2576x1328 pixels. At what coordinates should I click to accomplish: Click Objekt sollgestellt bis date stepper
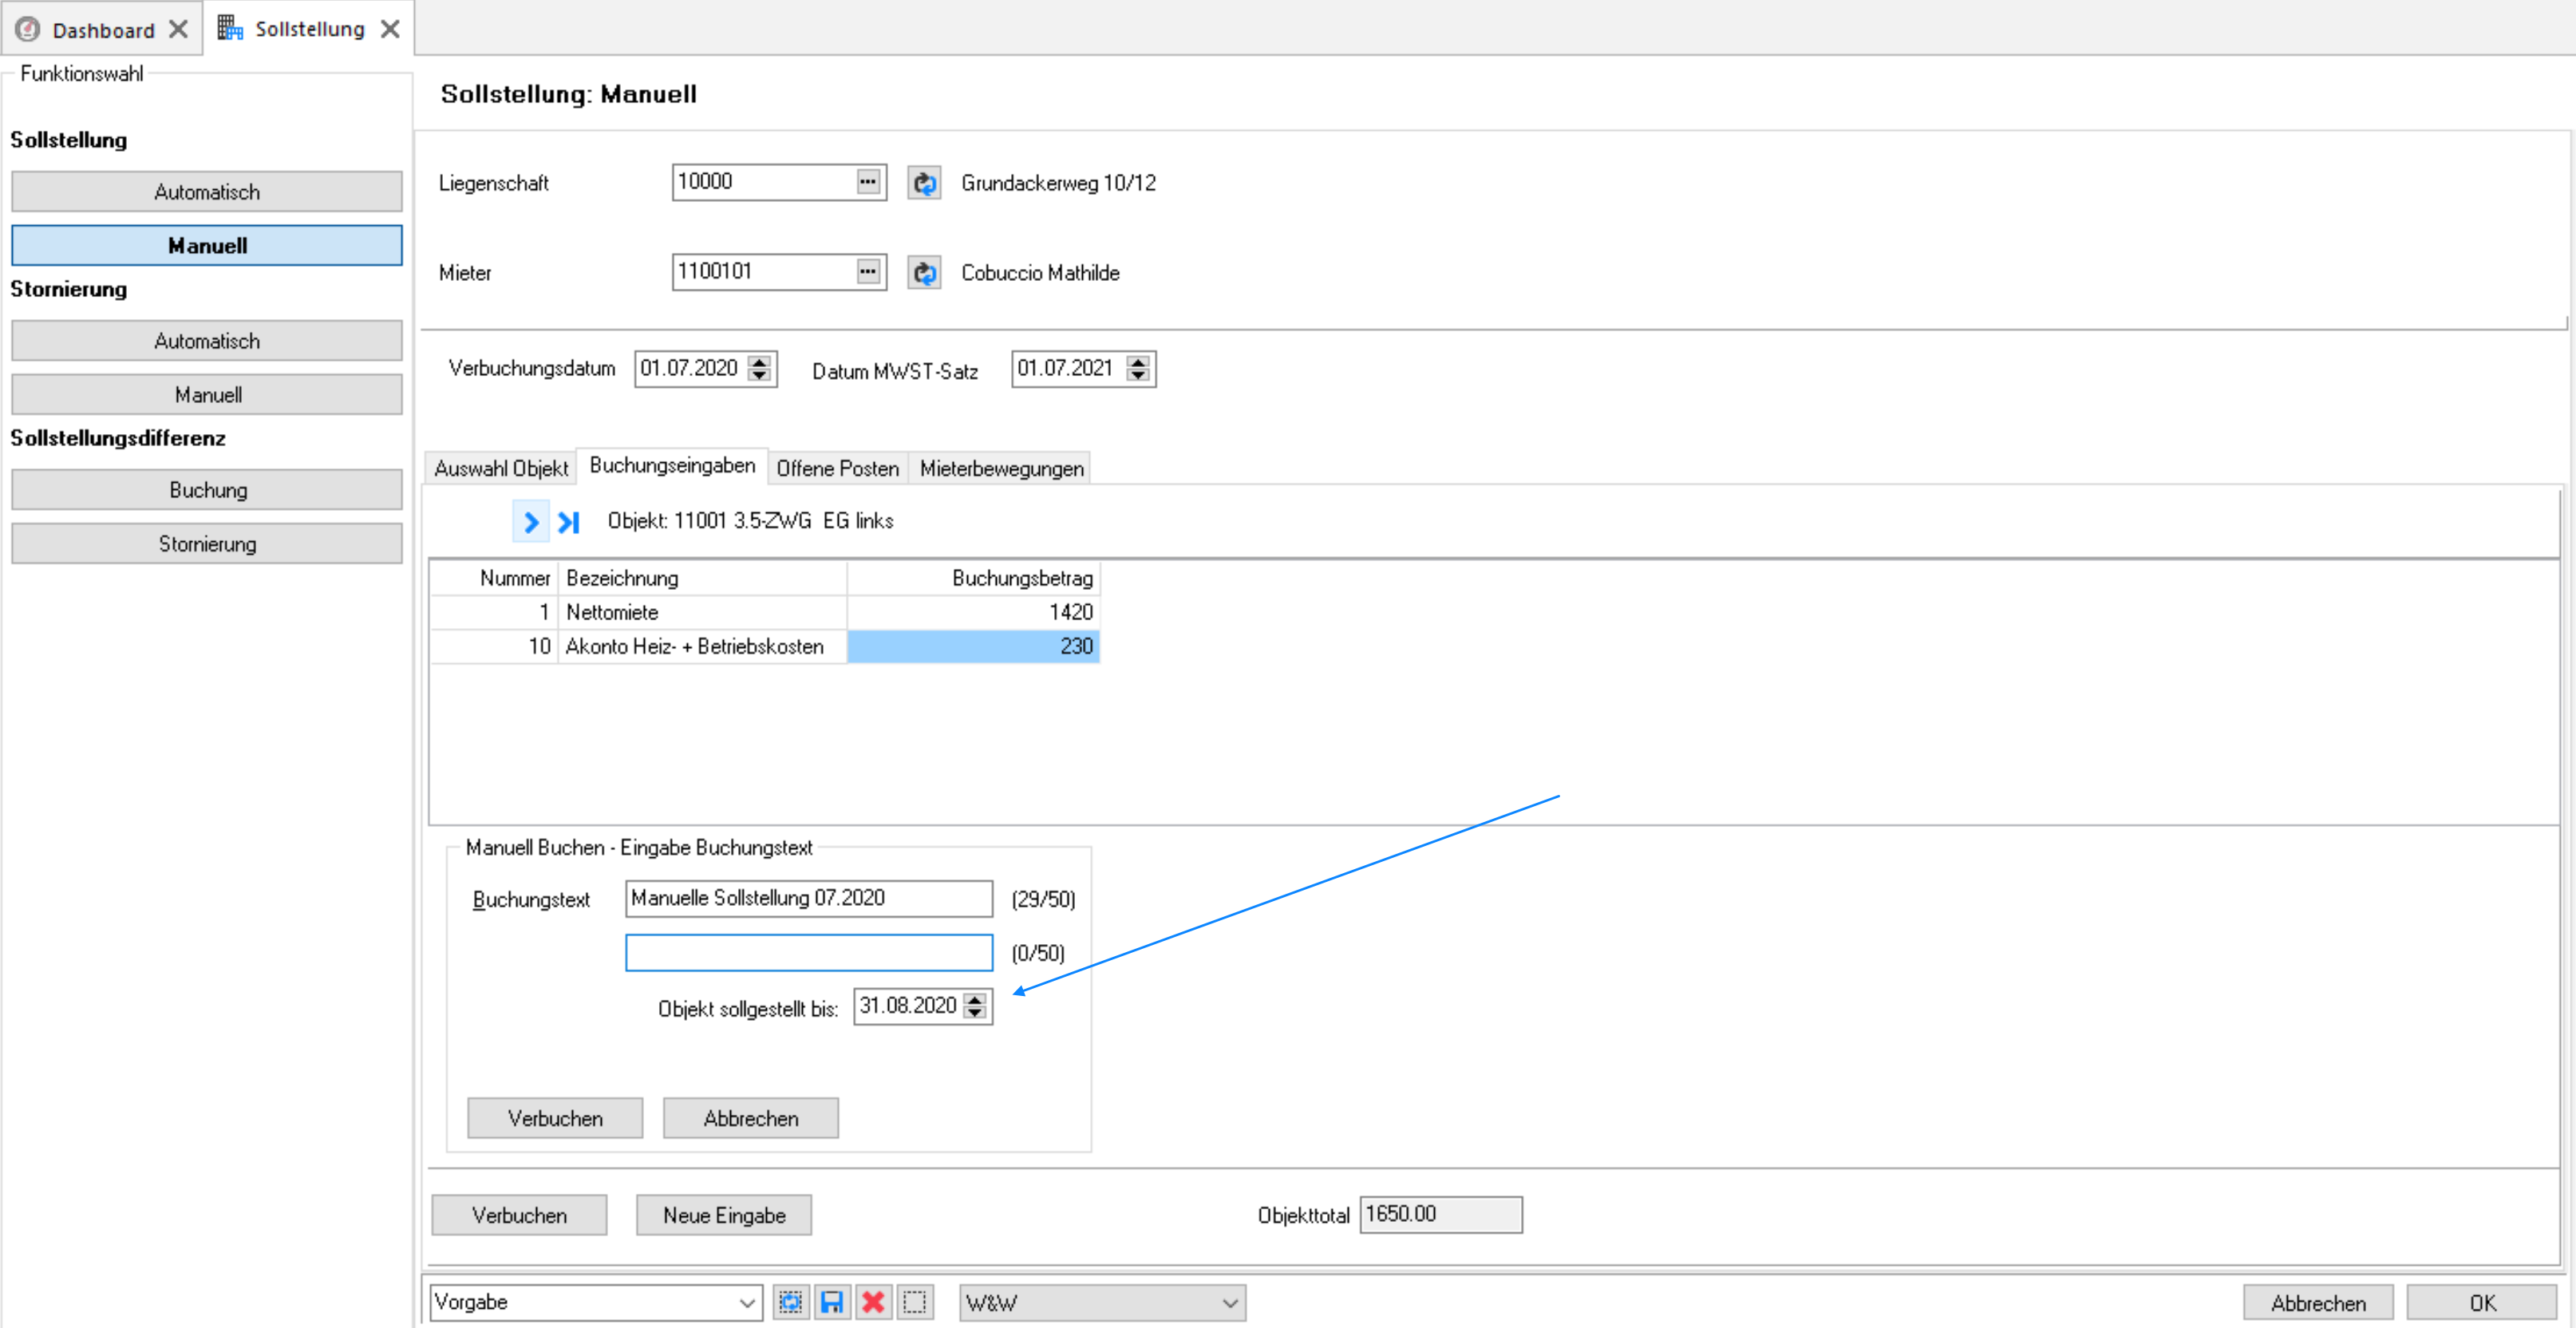pyautogui.click(x=975, y=1006)
